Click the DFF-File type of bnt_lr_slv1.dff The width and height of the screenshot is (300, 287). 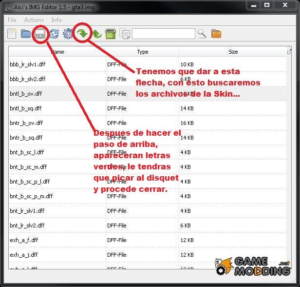pos(117,211)
